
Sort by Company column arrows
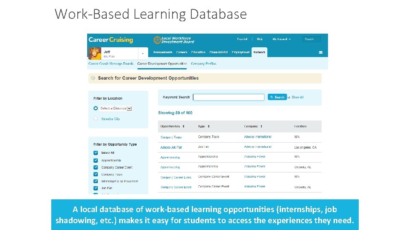(261, 126)
